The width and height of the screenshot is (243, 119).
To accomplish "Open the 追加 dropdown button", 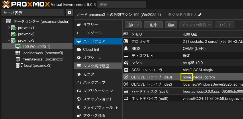I will (x=133, y=25).
